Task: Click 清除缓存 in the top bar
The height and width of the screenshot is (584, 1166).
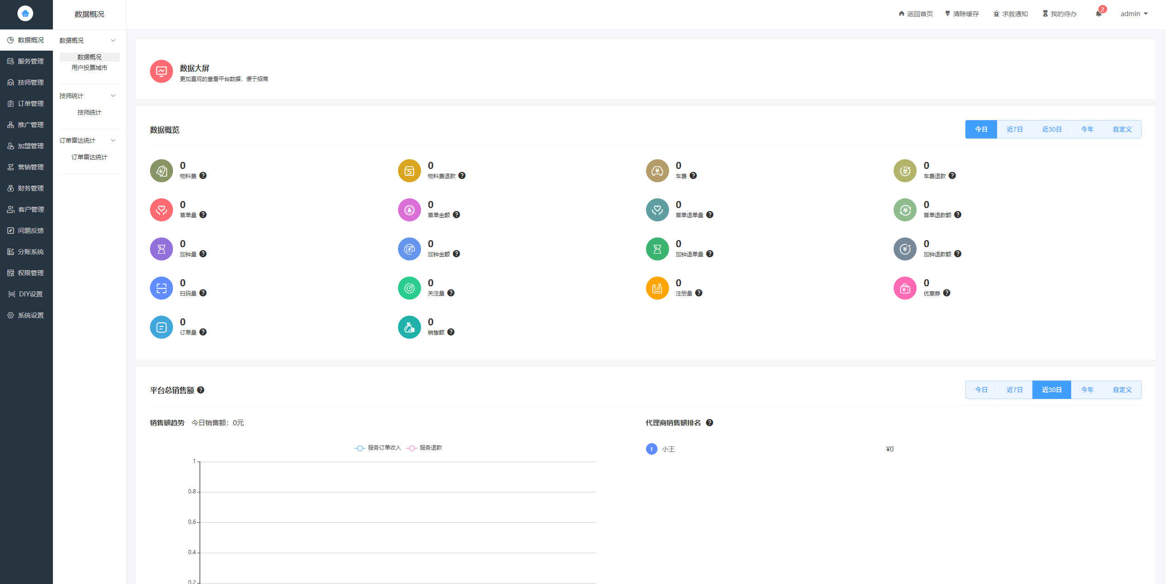Action: pos(962,14)
